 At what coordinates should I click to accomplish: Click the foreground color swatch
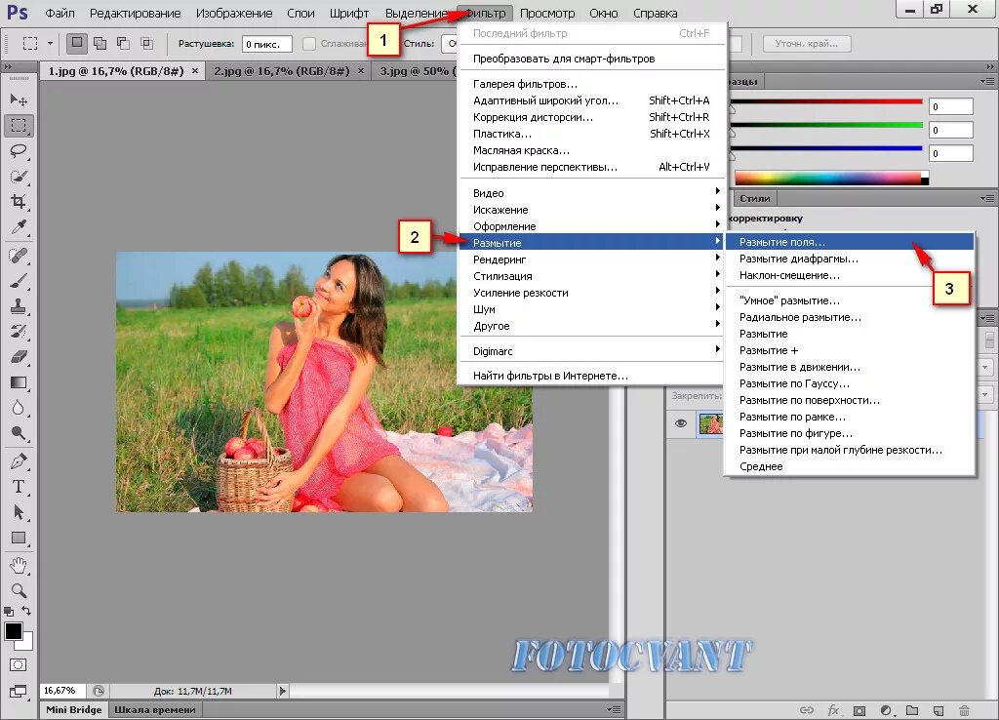[x=14, y=631]
